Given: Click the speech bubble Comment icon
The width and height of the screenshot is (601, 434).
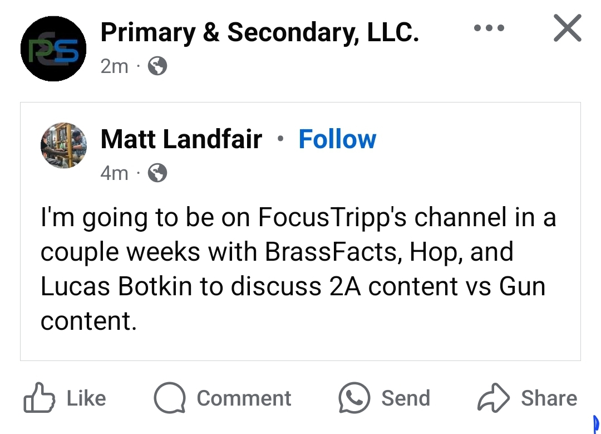Looking at the screenshot, I should (170, 398).
